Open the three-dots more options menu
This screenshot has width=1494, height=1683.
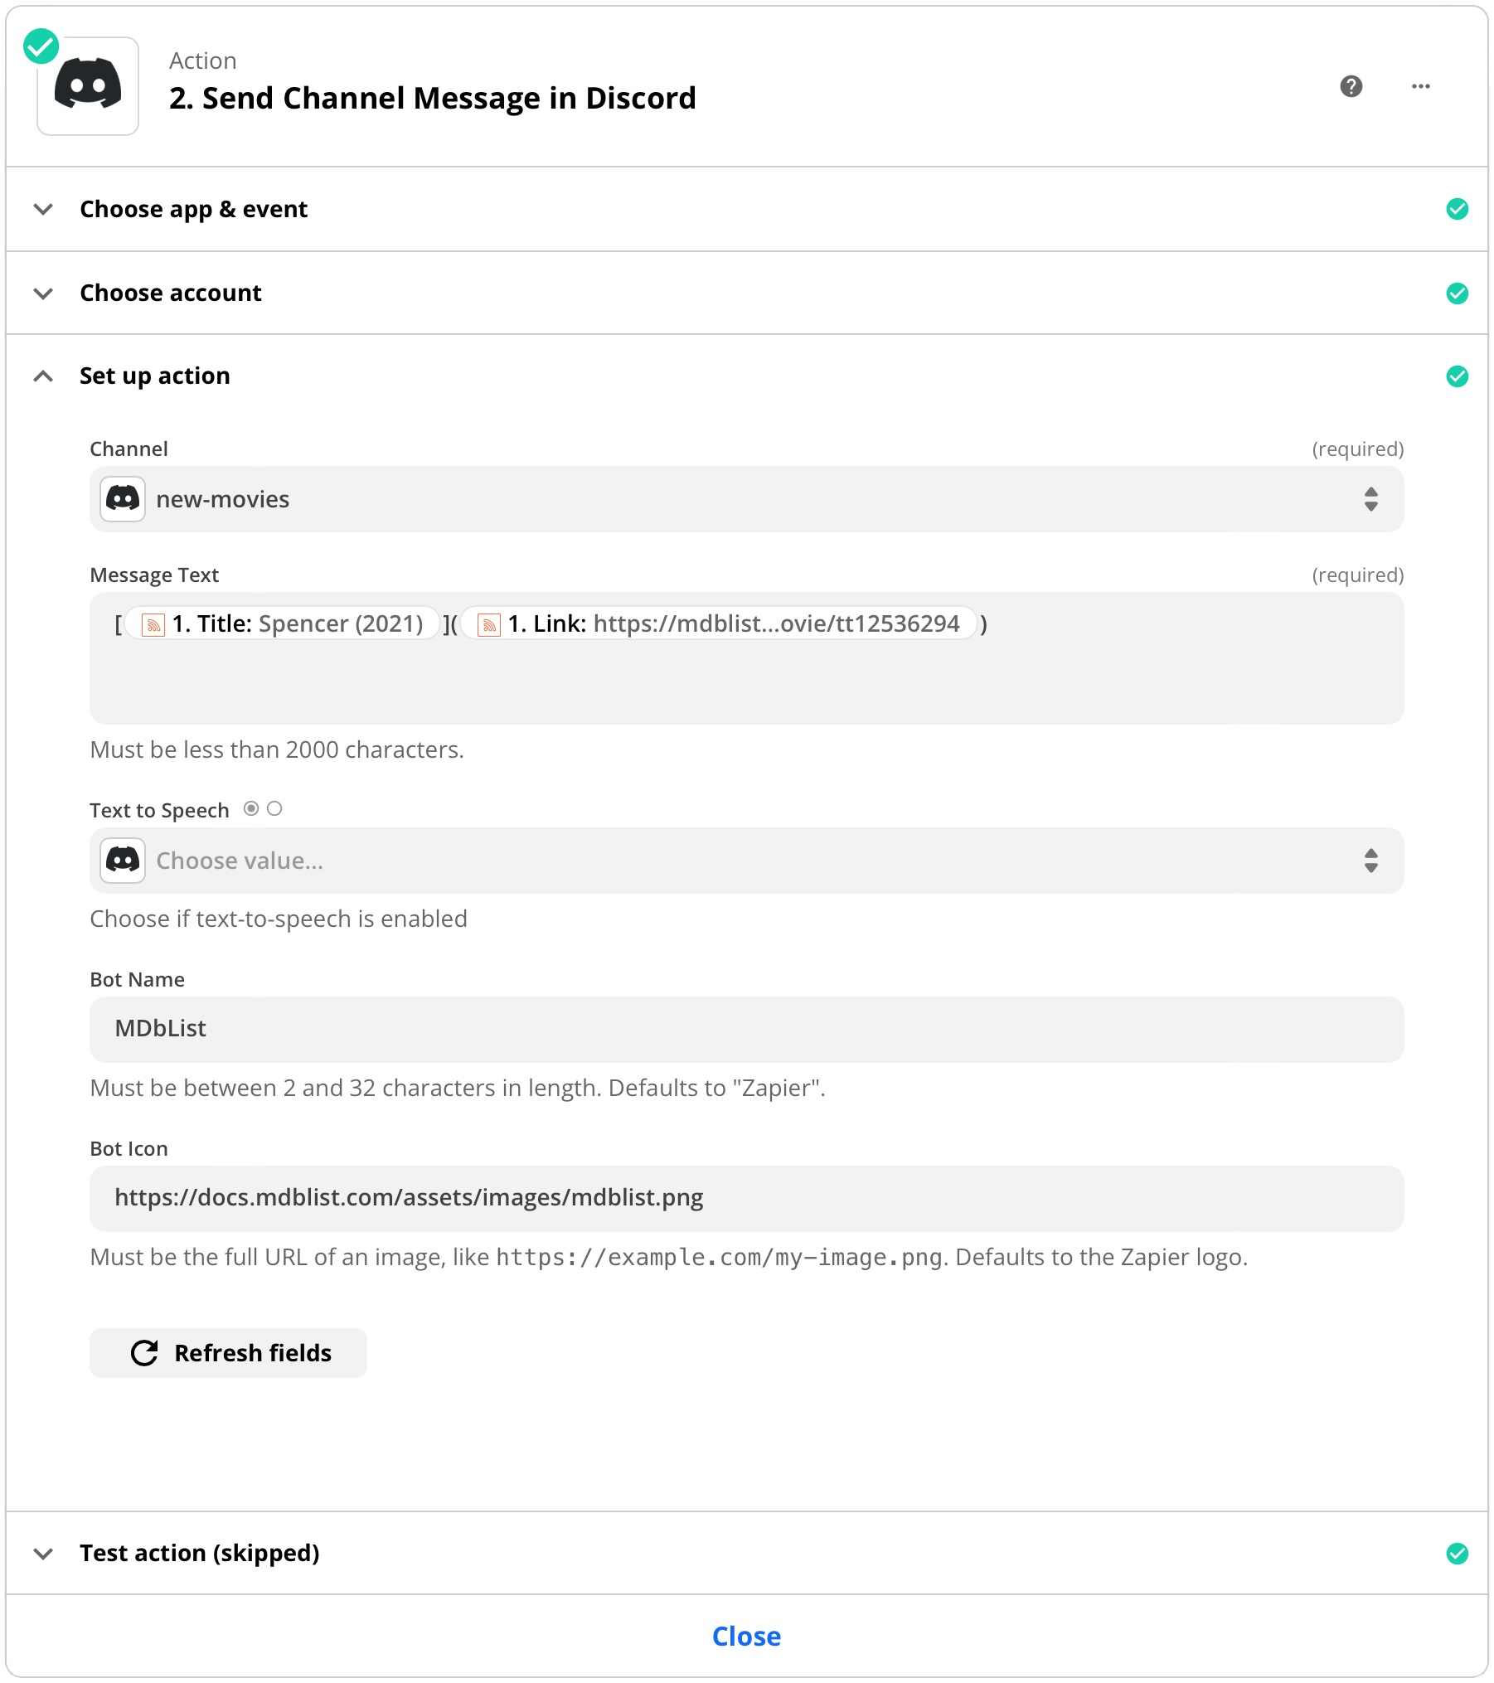(1421, 86)
